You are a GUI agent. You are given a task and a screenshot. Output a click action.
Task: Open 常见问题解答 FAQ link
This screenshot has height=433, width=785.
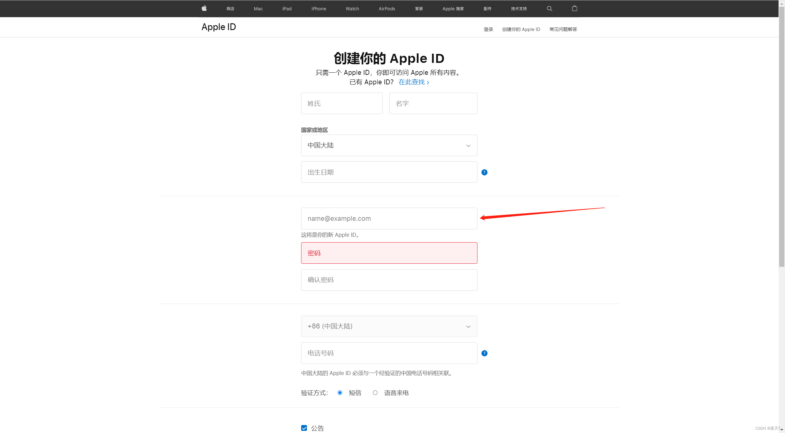coord(563,29)
